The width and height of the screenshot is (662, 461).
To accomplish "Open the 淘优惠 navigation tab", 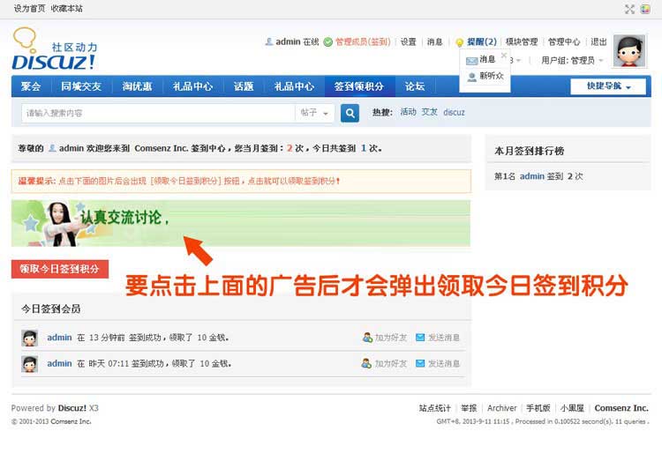I will point(137,86).
